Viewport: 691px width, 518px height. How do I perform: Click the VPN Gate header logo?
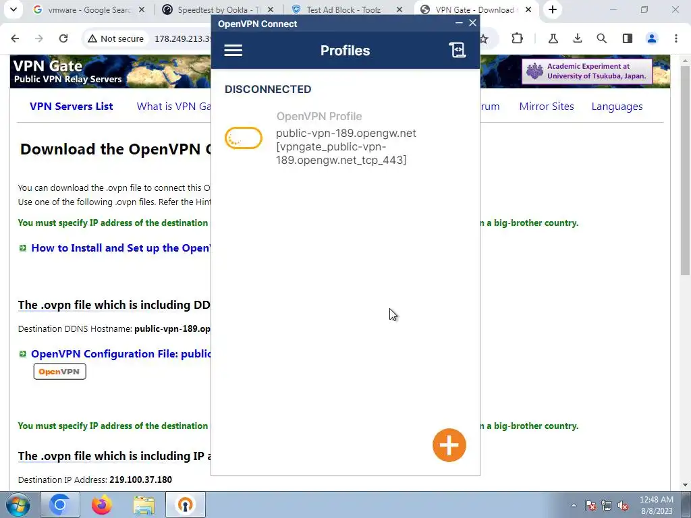click(67, 71)
